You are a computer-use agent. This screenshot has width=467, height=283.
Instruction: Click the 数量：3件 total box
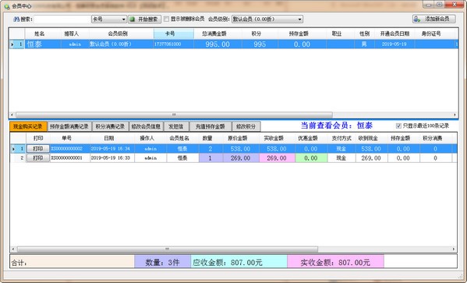[x=163, y=262]
